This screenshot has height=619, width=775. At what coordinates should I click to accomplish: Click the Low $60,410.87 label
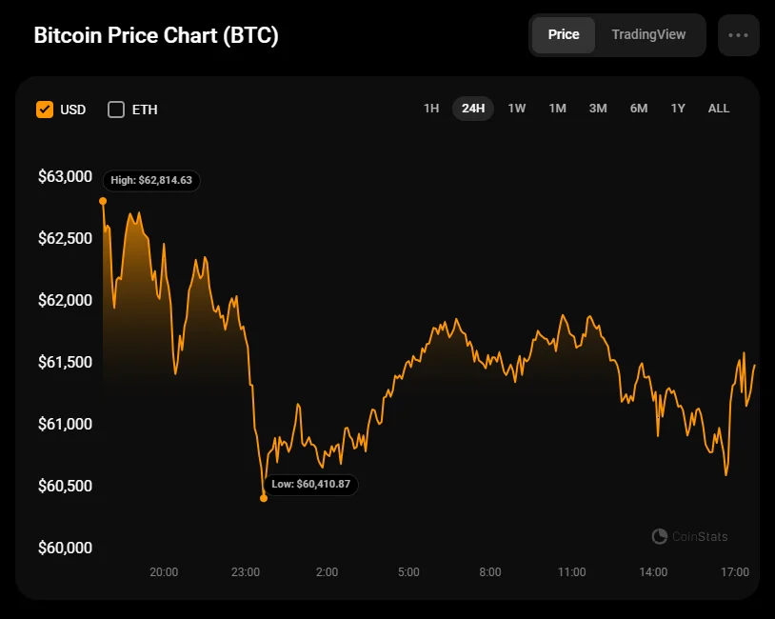point(310,484)
